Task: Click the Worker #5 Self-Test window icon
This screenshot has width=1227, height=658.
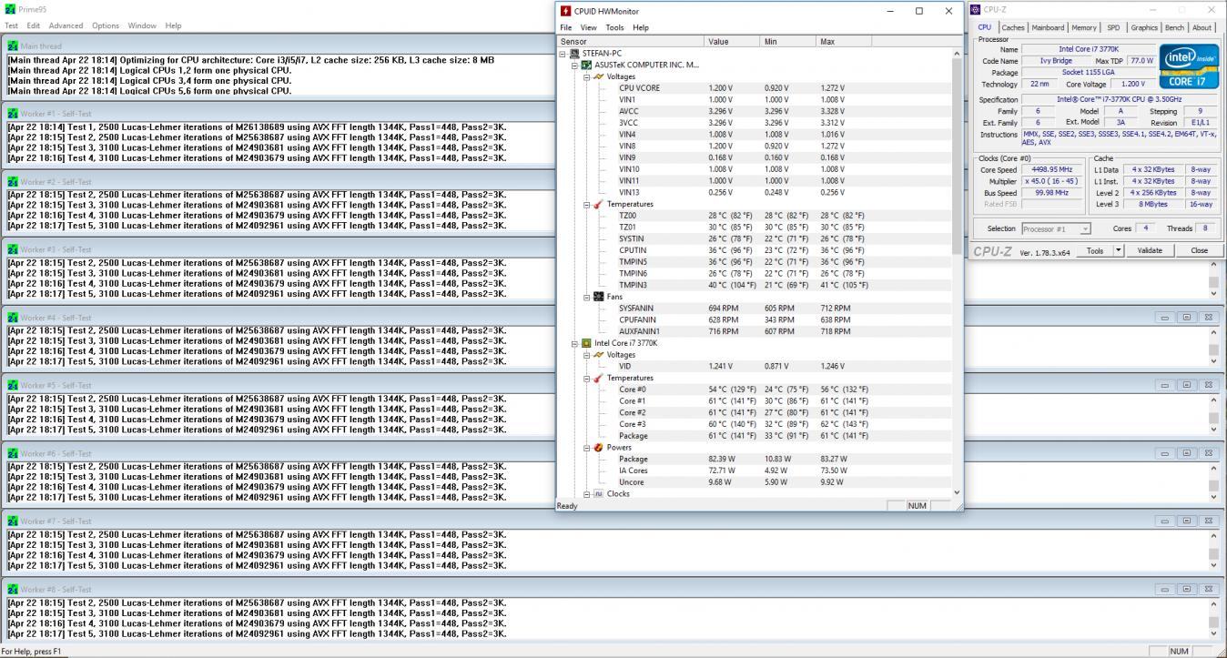Action: point(13,385)
